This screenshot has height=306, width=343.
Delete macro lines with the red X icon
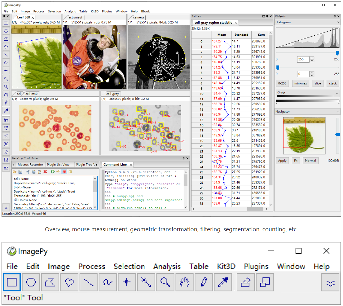click(45, 172)
